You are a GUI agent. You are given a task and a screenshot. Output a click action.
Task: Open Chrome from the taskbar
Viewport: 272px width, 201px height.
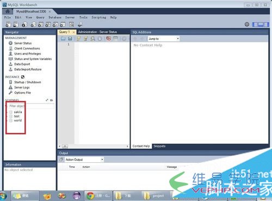tap(98, 196)
